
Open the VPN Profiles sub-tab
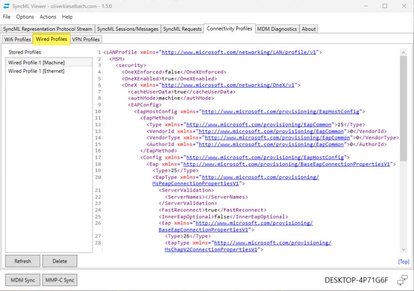click(86, 40)
